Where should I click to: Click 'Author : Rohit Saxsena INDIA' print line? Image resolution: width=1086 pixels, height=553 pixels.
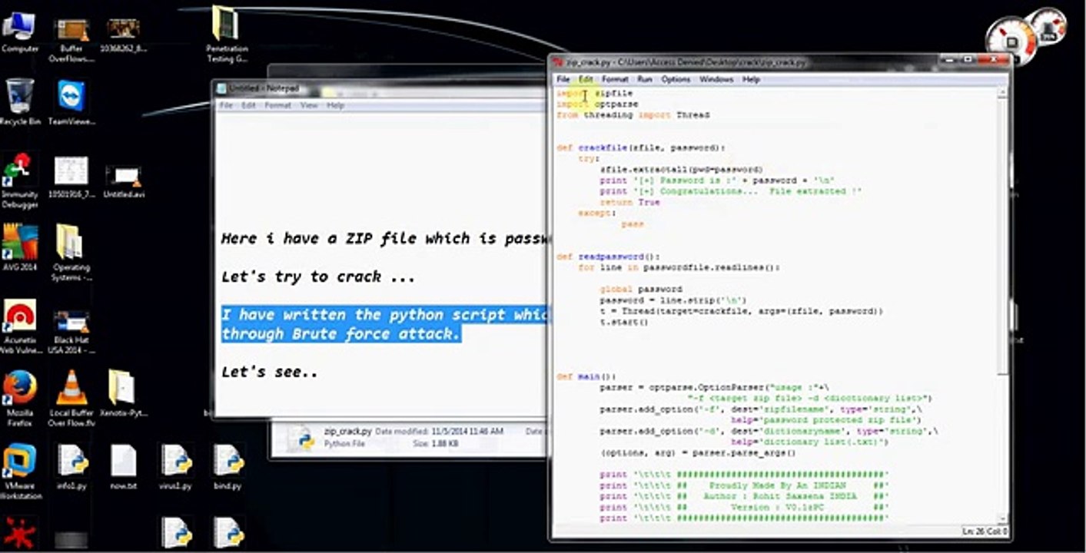pyautogui.click(x=744, y=496)
